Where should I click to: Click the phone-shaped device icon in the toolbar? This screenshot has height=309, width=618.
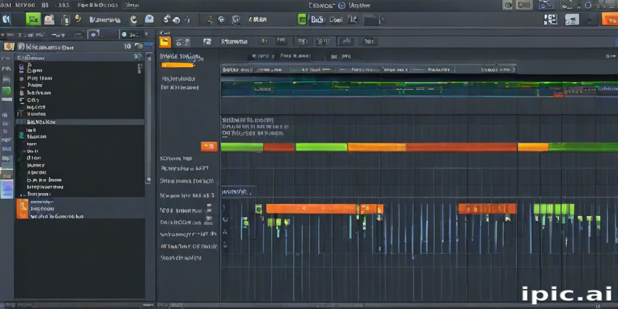point(66,19)
